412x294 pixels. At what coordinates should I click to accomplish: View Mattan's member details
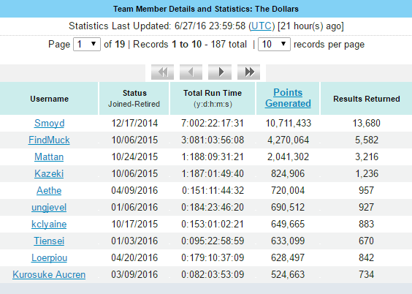[49, 157]
